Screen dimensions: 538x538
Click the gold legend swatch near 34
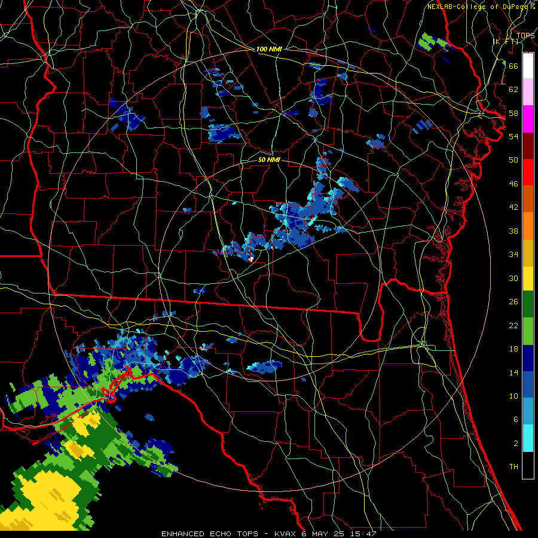click(528, 253)
